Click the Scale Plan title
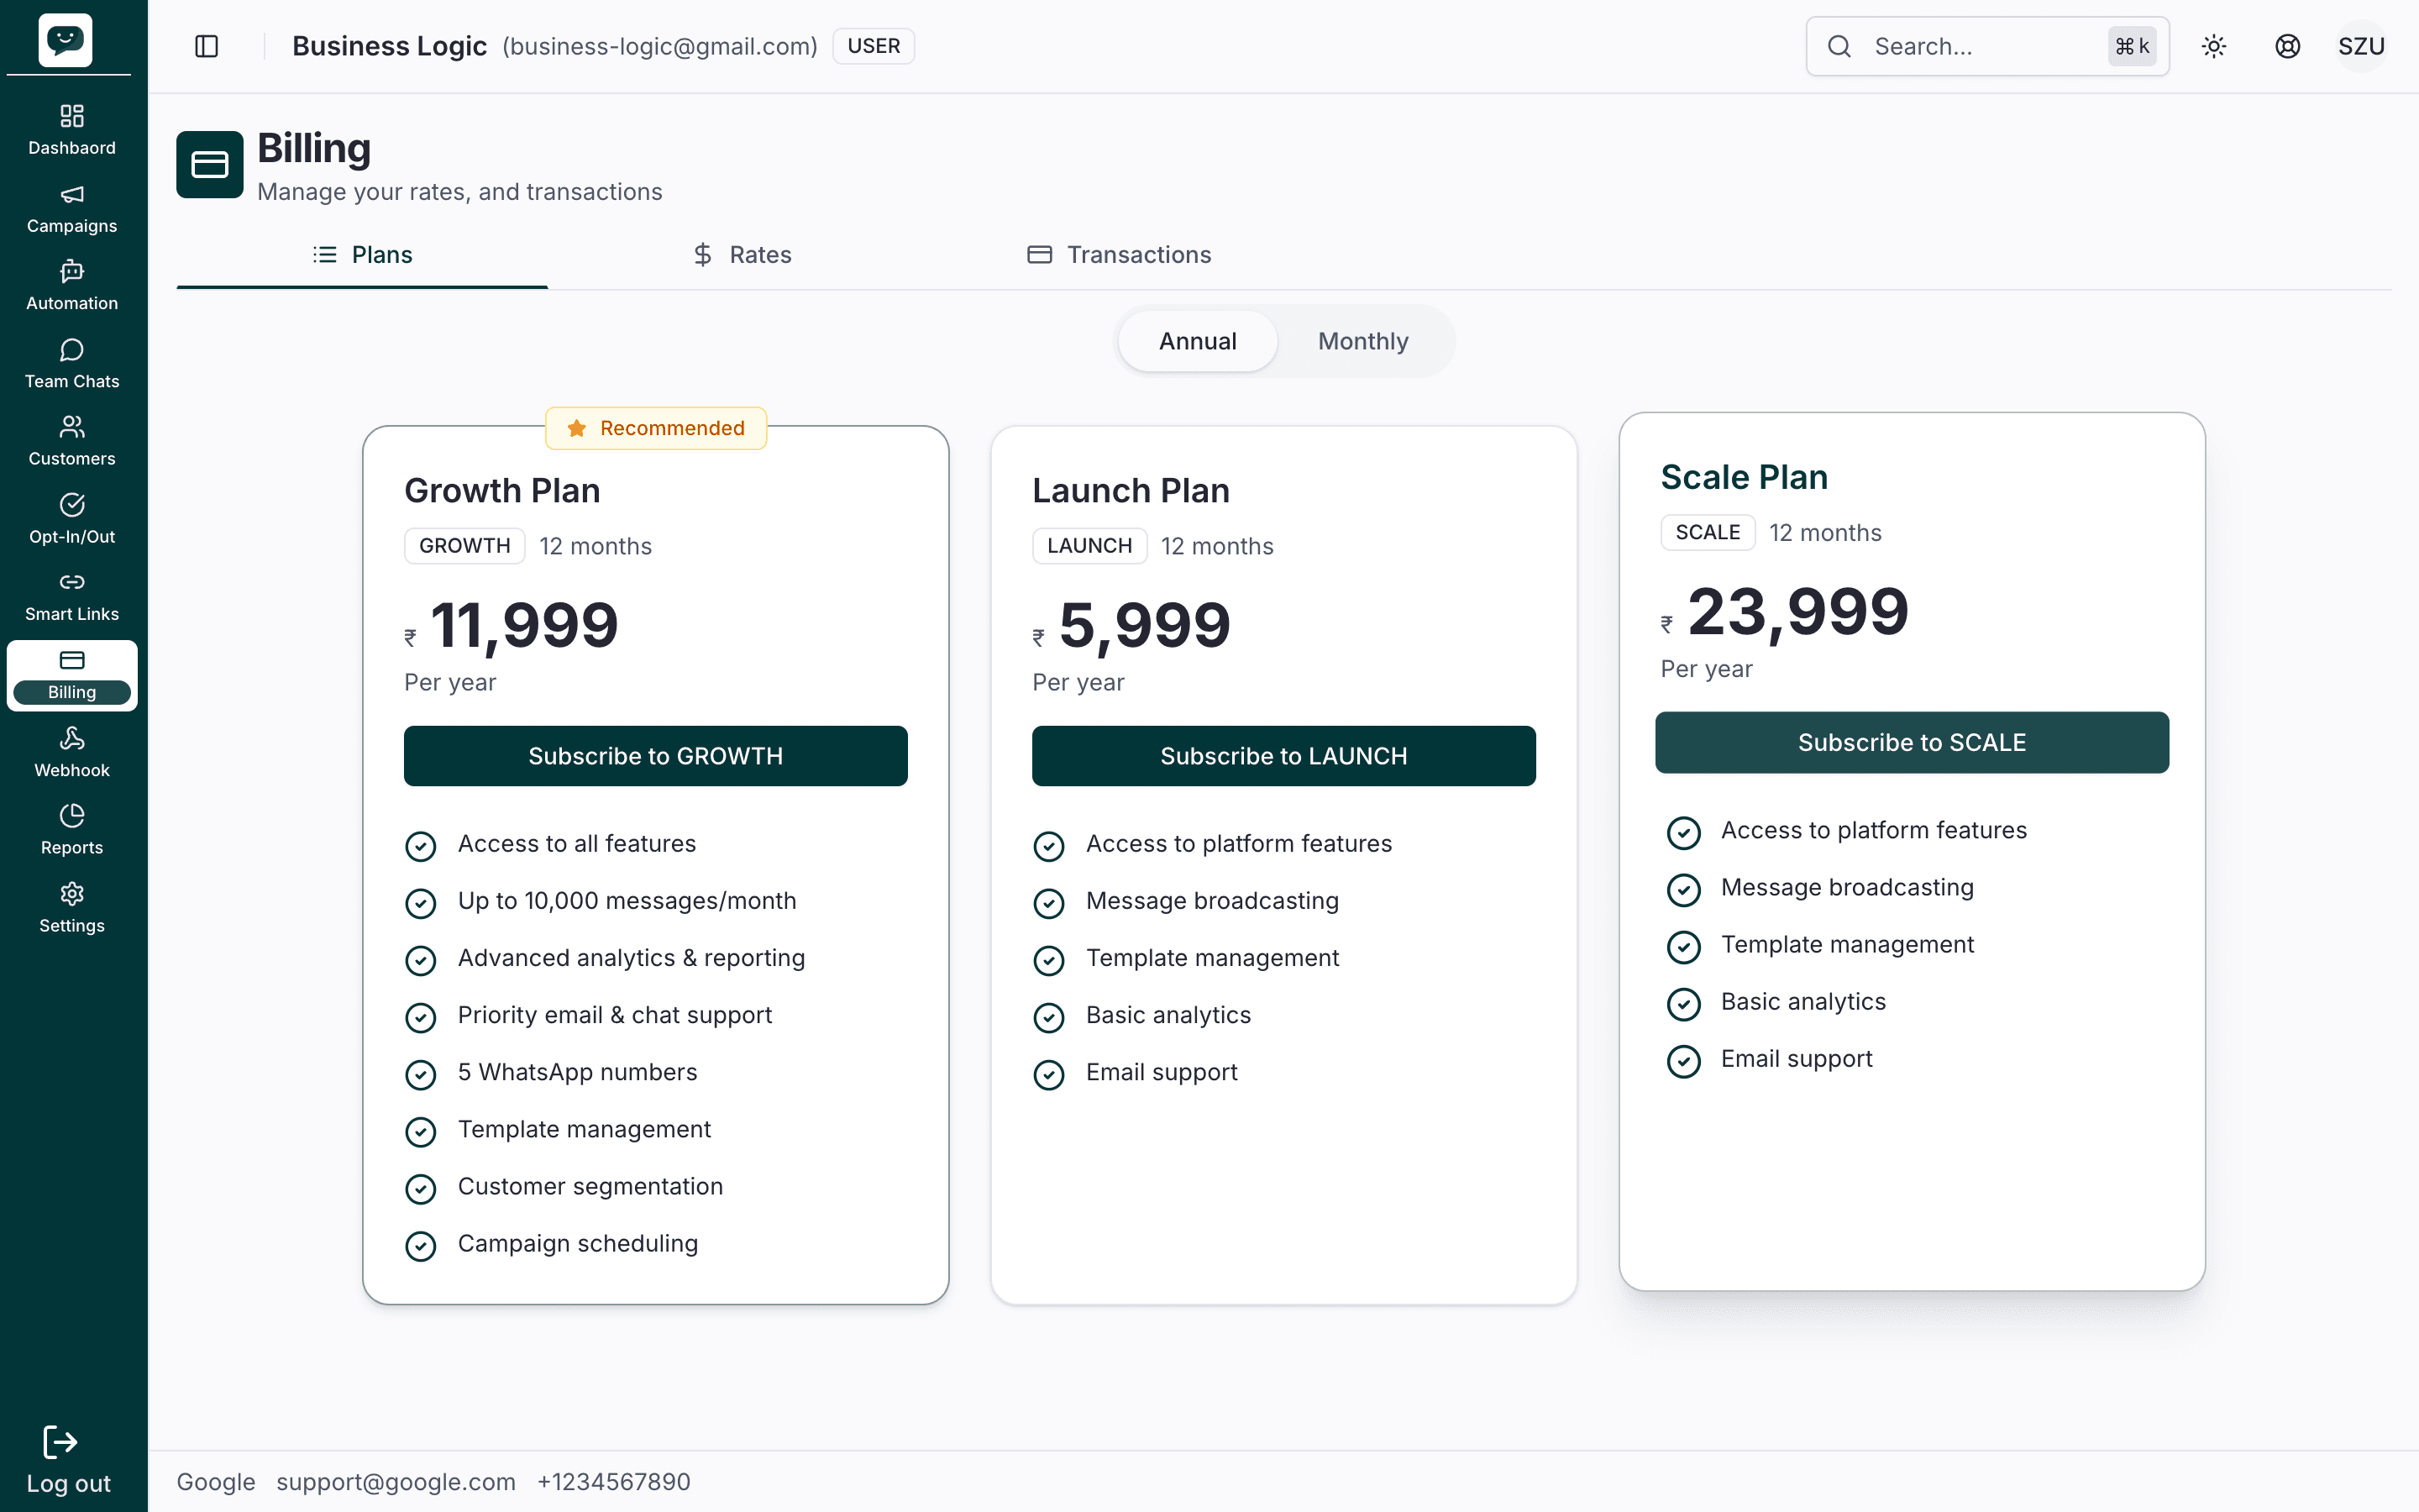The image size is (2419, 1512). click(1745, 477)
